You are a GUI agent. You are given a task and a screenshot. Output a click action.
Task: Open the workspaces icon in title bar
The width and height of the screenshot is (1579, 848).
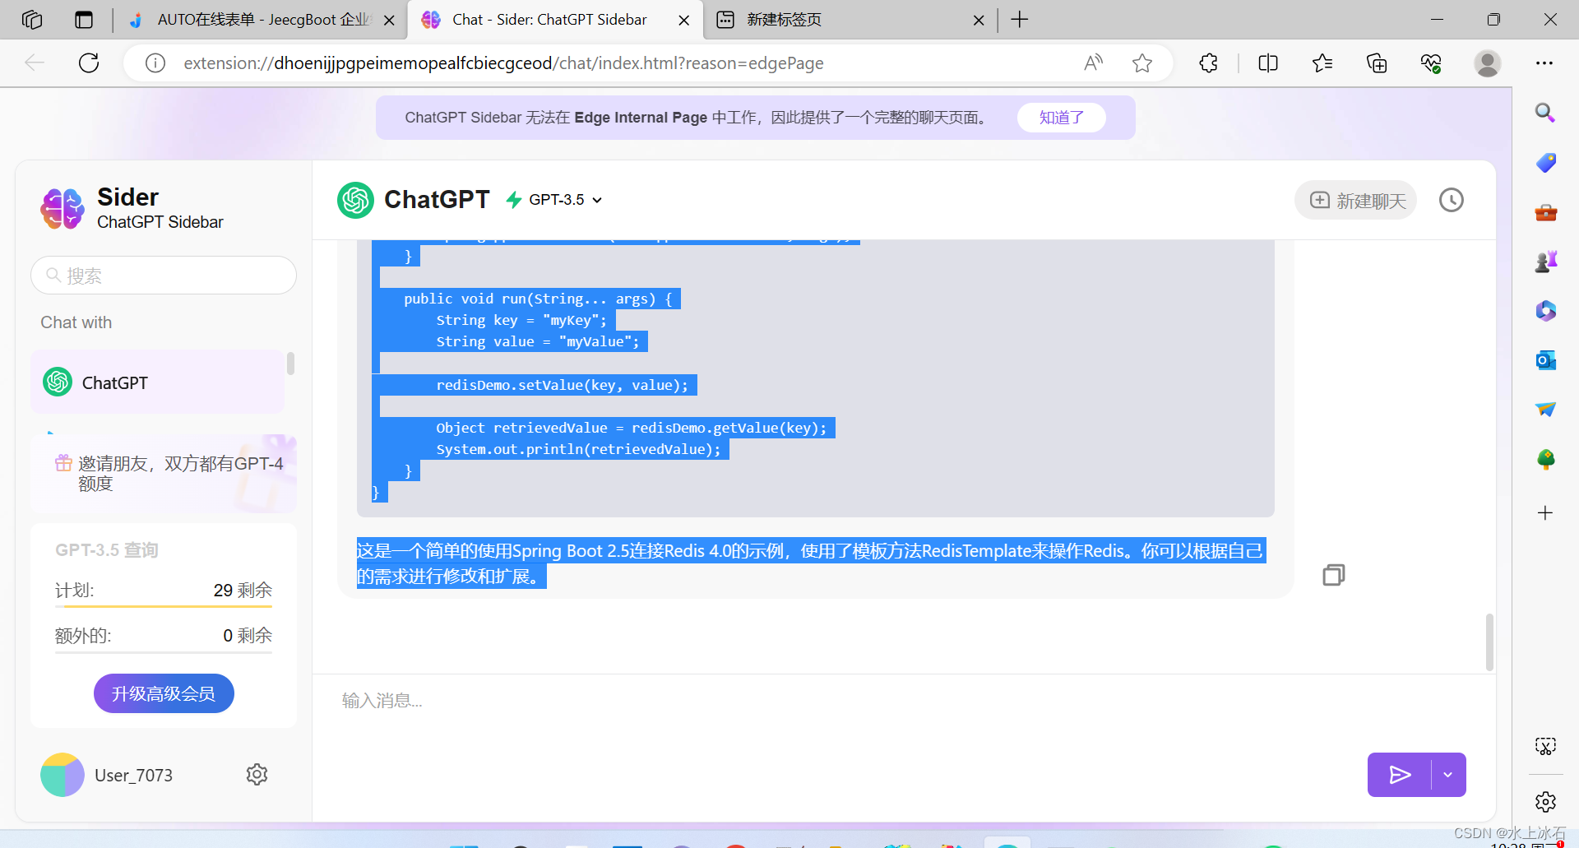tap(32, 19)
